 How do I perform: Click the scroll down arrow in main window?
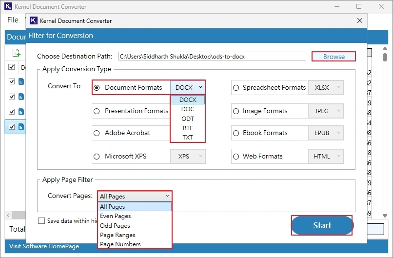point(385,216)
